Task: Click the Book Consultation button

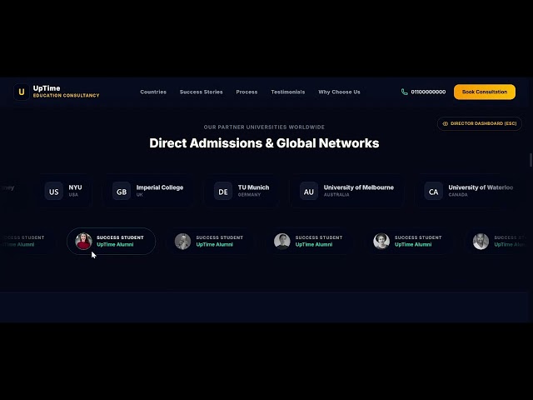Action: (x=485, y=92)
